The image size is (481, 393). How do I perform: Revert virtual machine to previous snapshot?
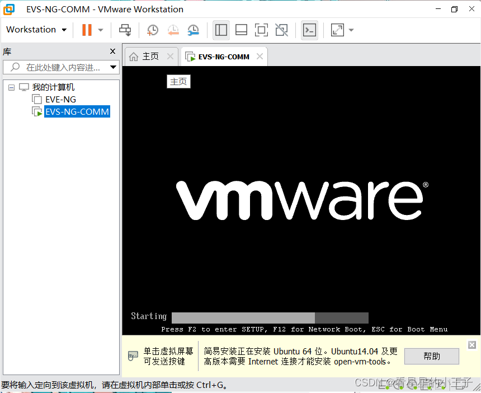point(173,30)
